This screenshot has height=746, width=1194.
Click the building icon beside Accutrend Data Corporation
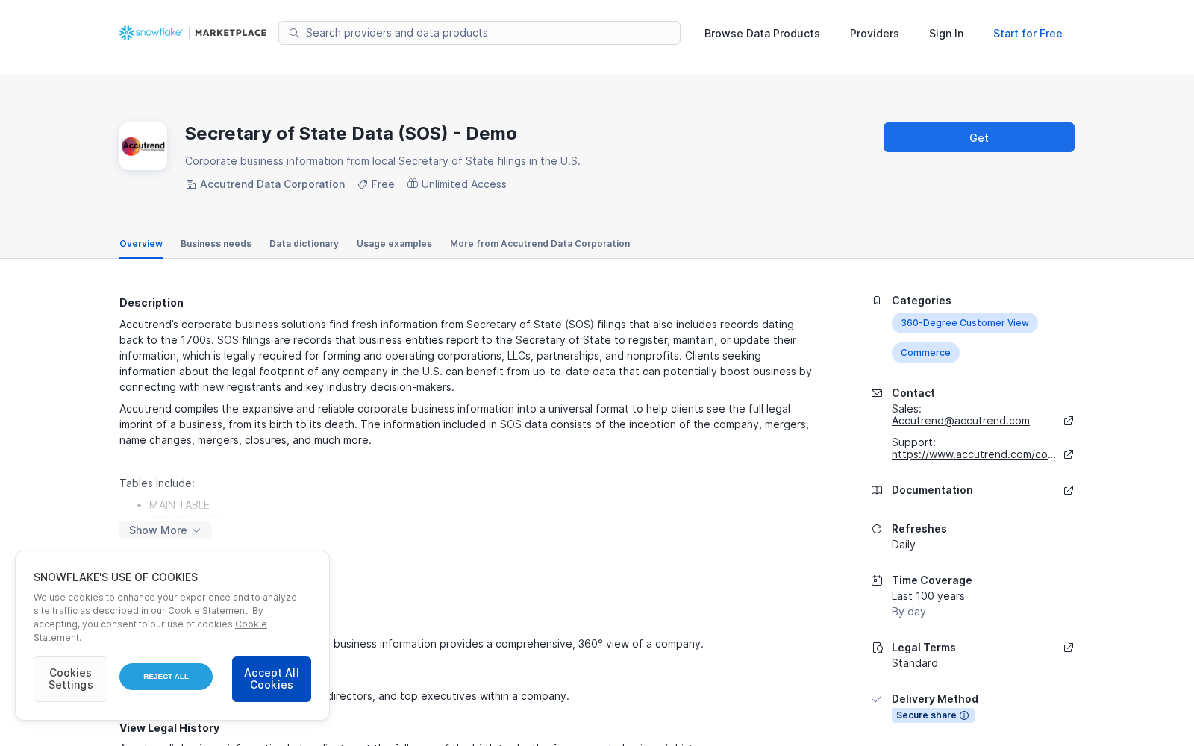point(190,184)
